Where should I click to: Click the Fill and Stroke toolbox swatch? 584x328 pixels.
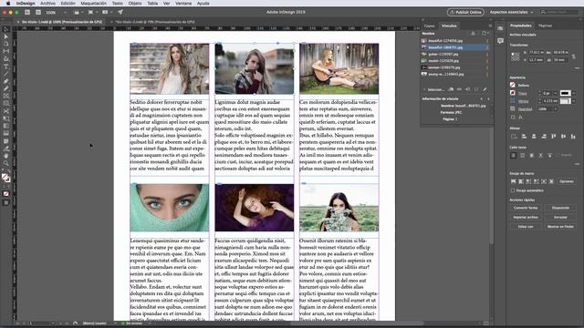[x=5, y=178]
